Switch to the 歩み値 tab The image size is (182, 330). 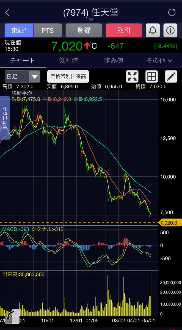[114, 60]
